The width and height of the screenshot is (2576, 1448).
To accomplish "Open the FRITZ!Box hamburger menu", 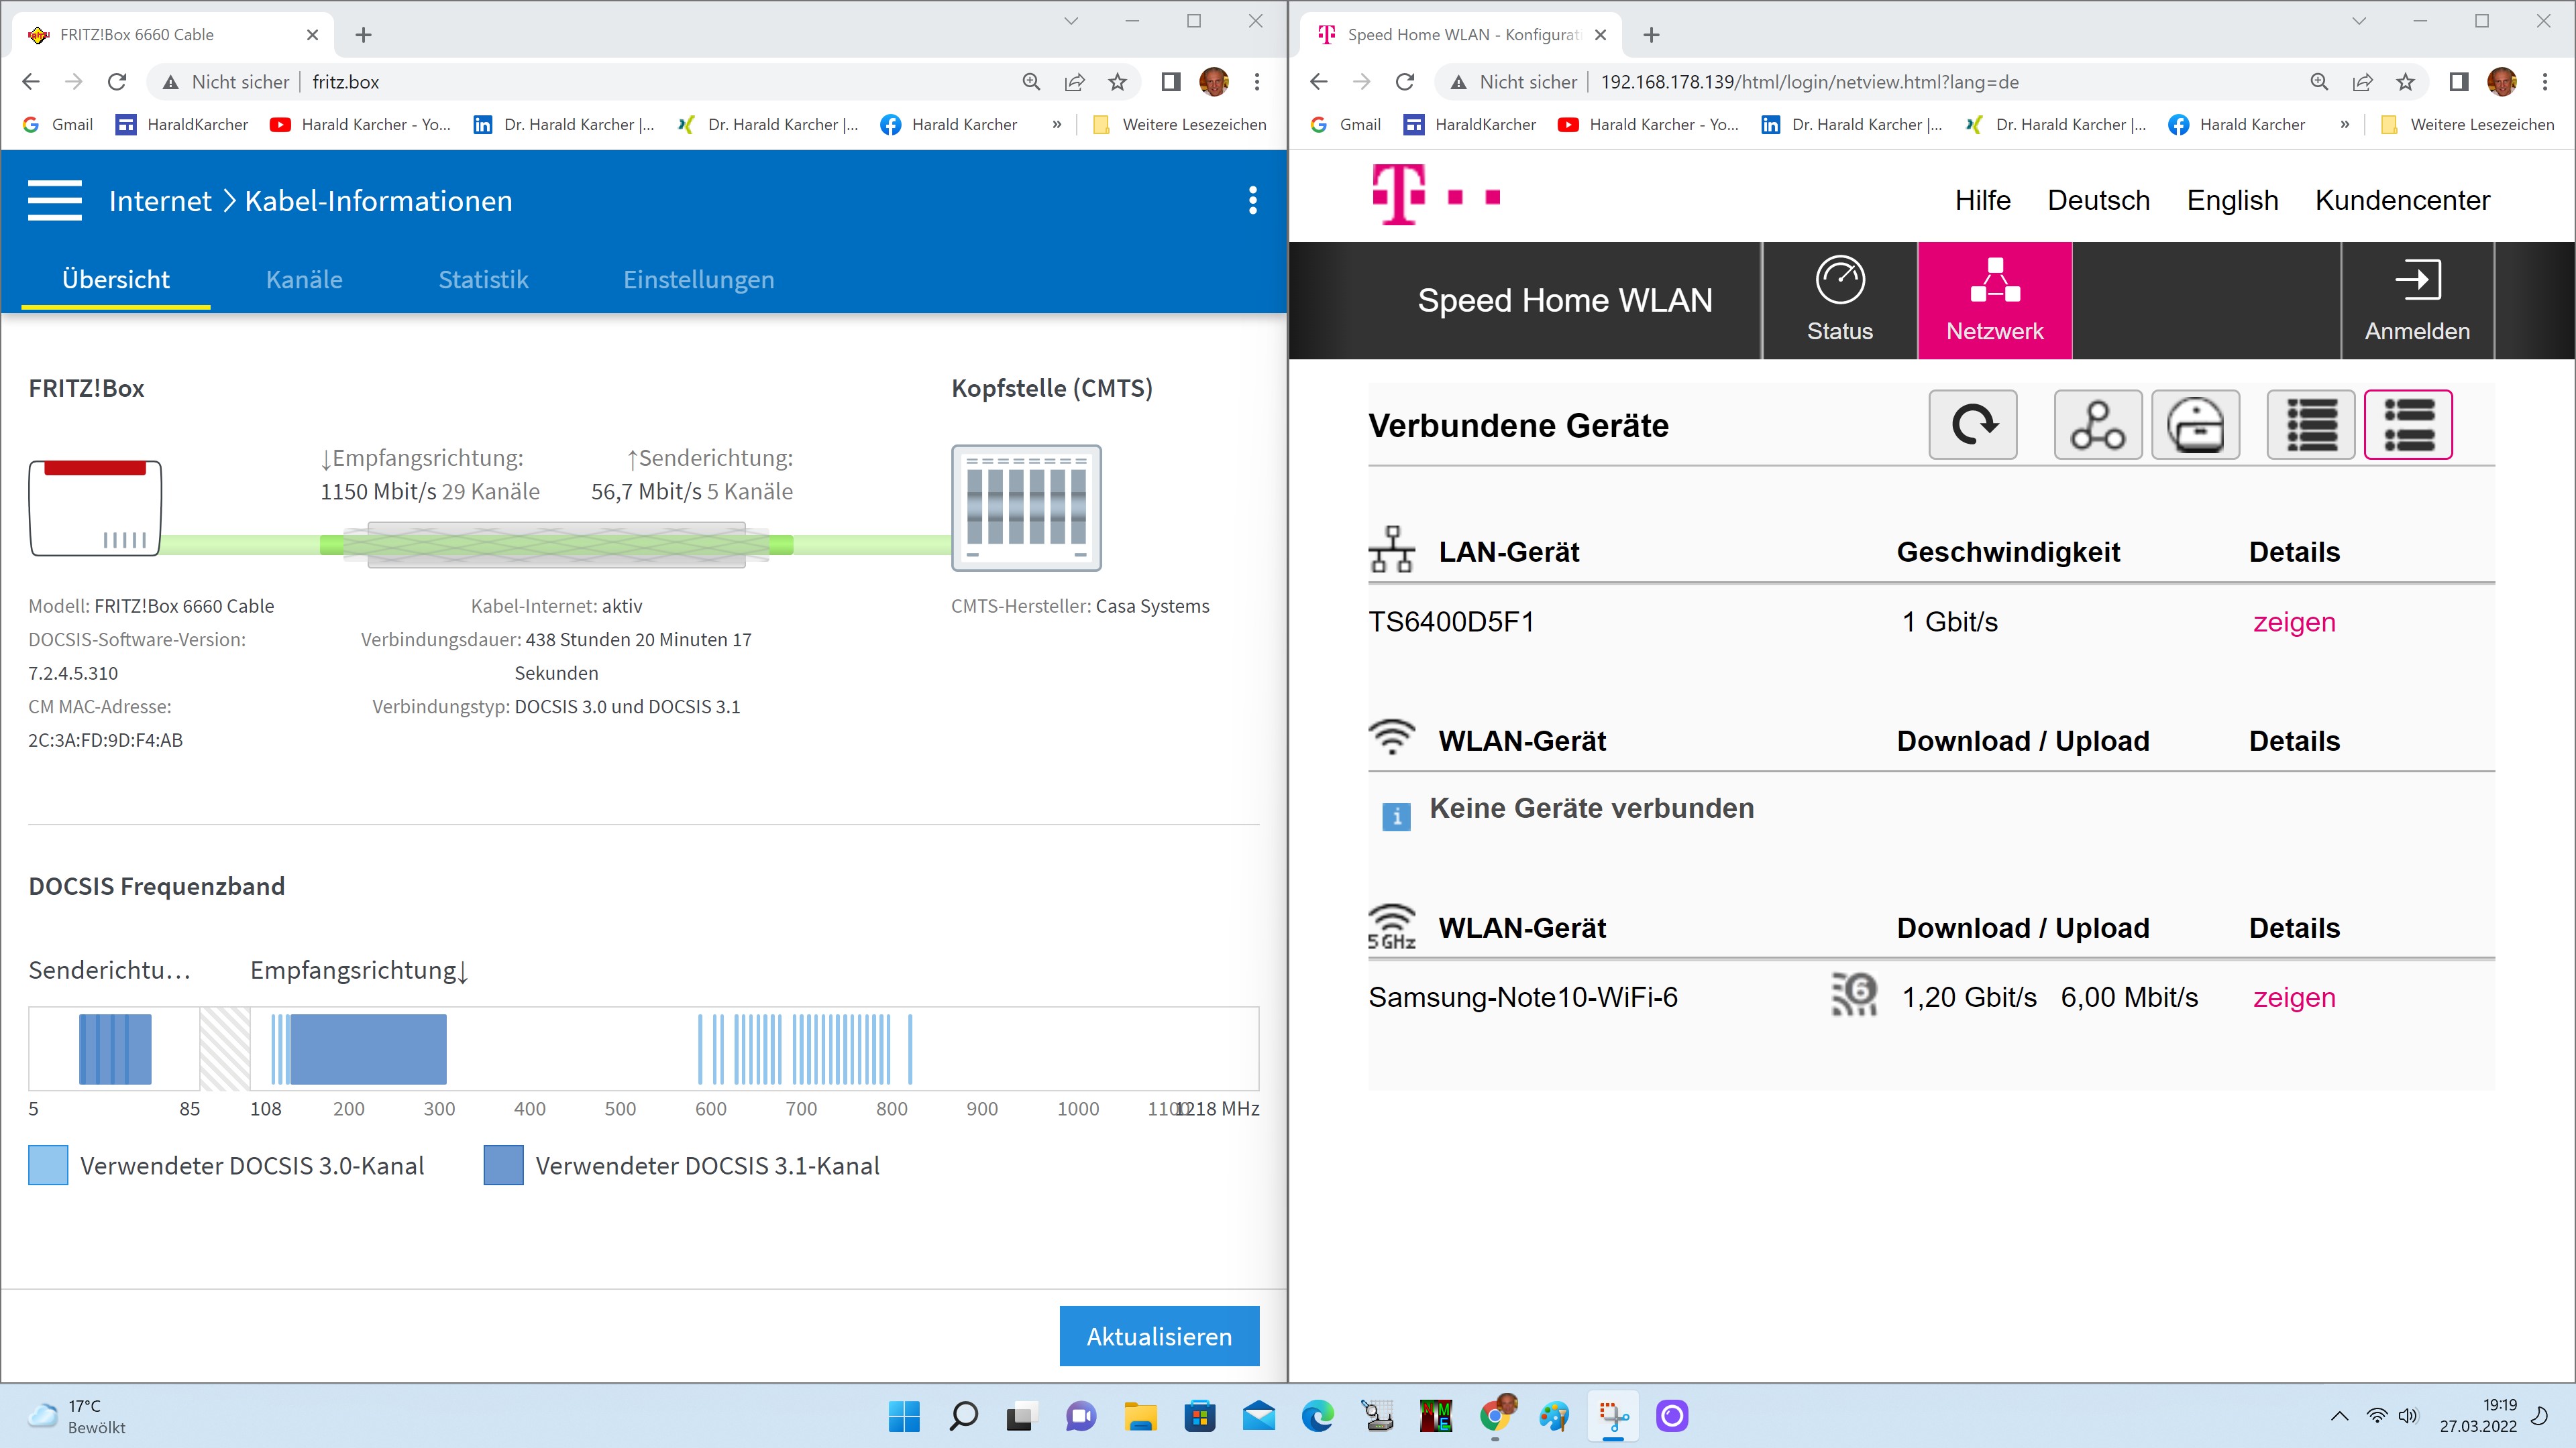I will (55, 200).
